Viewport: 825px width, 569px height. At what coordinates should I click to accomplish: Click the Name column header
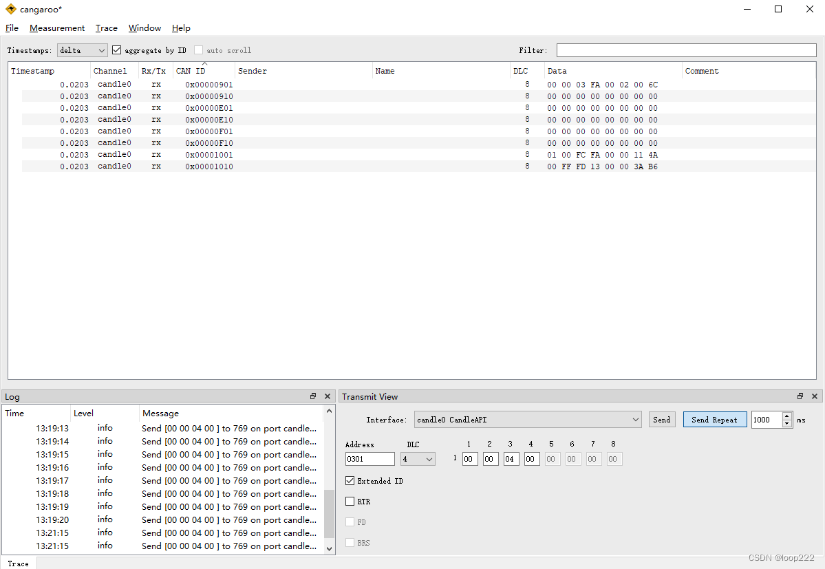point(441,71)
